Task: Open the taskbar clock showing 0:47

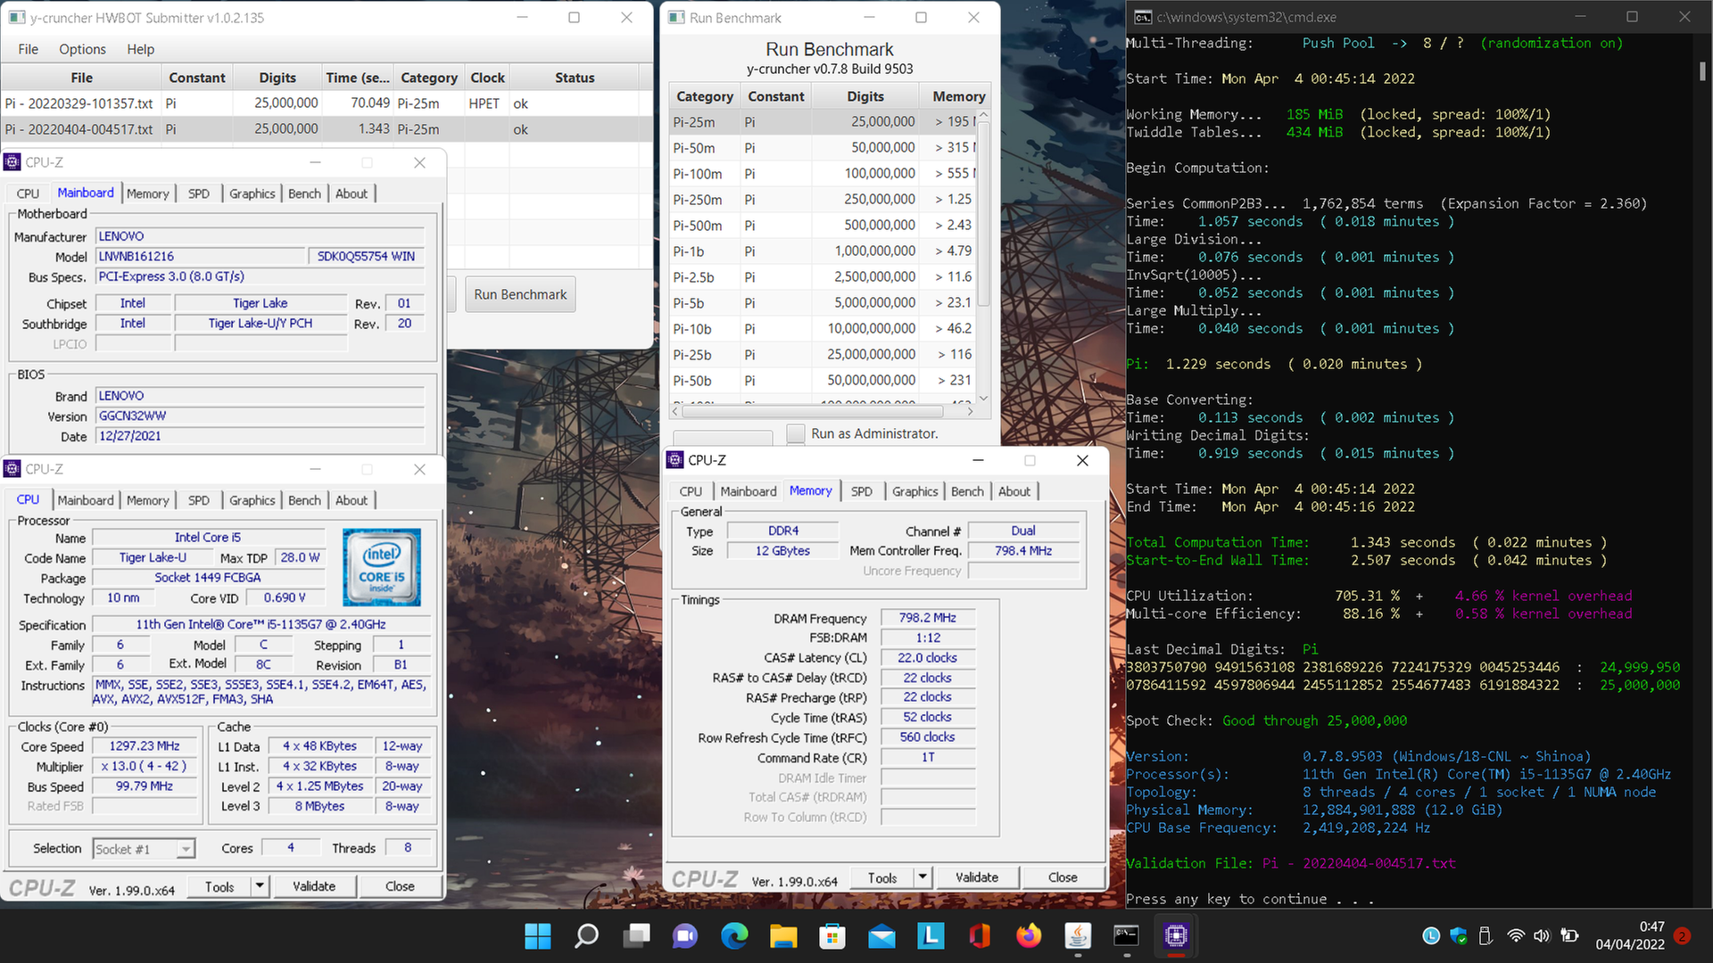Action: pos(1630,935)
